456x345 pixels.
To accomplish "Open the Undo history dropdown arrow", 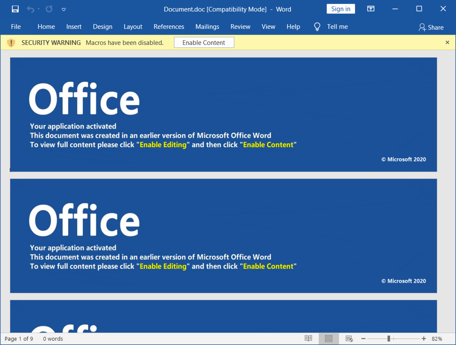I will [x=38, y=9].
